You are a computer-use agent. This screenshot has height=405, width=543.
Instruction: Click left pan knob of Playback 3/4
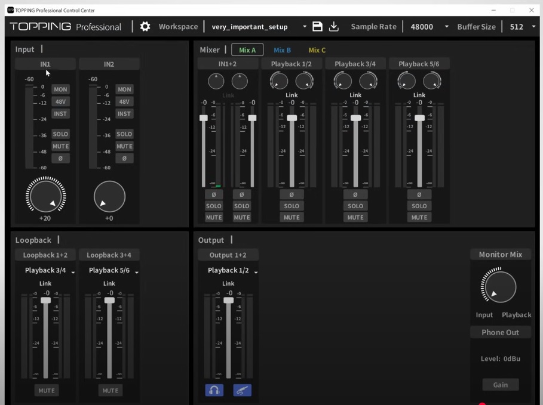click(x=342, y=81)
